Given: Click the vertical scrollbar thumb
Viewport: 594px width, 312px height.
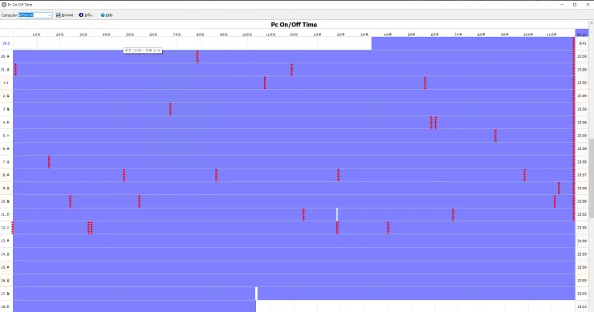Looking at the screenshot, I should [592, 178].
